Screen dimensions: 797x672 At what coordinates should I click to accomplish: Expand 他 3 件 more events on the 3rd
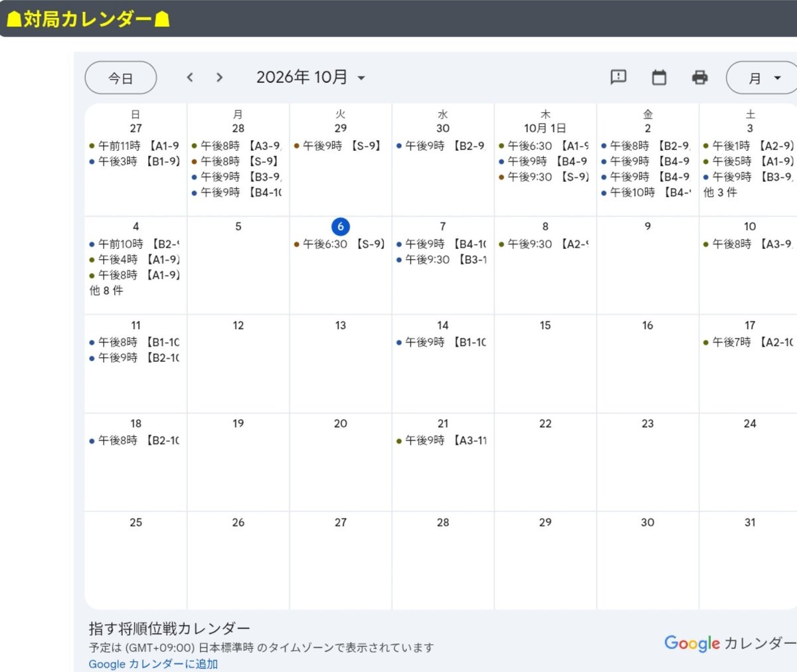[x=721, y=193]
